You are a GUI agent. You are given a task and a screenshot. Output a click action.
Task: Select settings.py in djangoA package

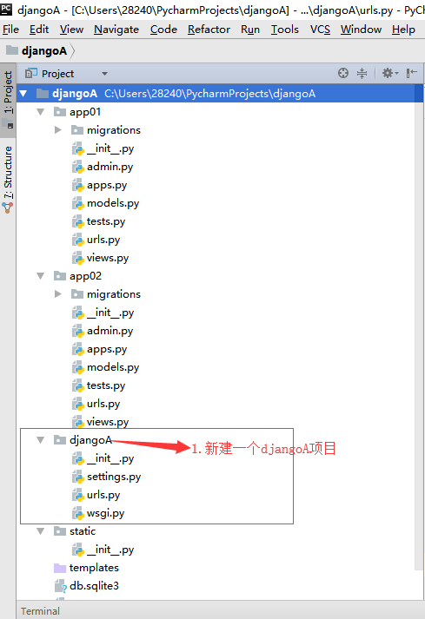[x=114, y=477]
